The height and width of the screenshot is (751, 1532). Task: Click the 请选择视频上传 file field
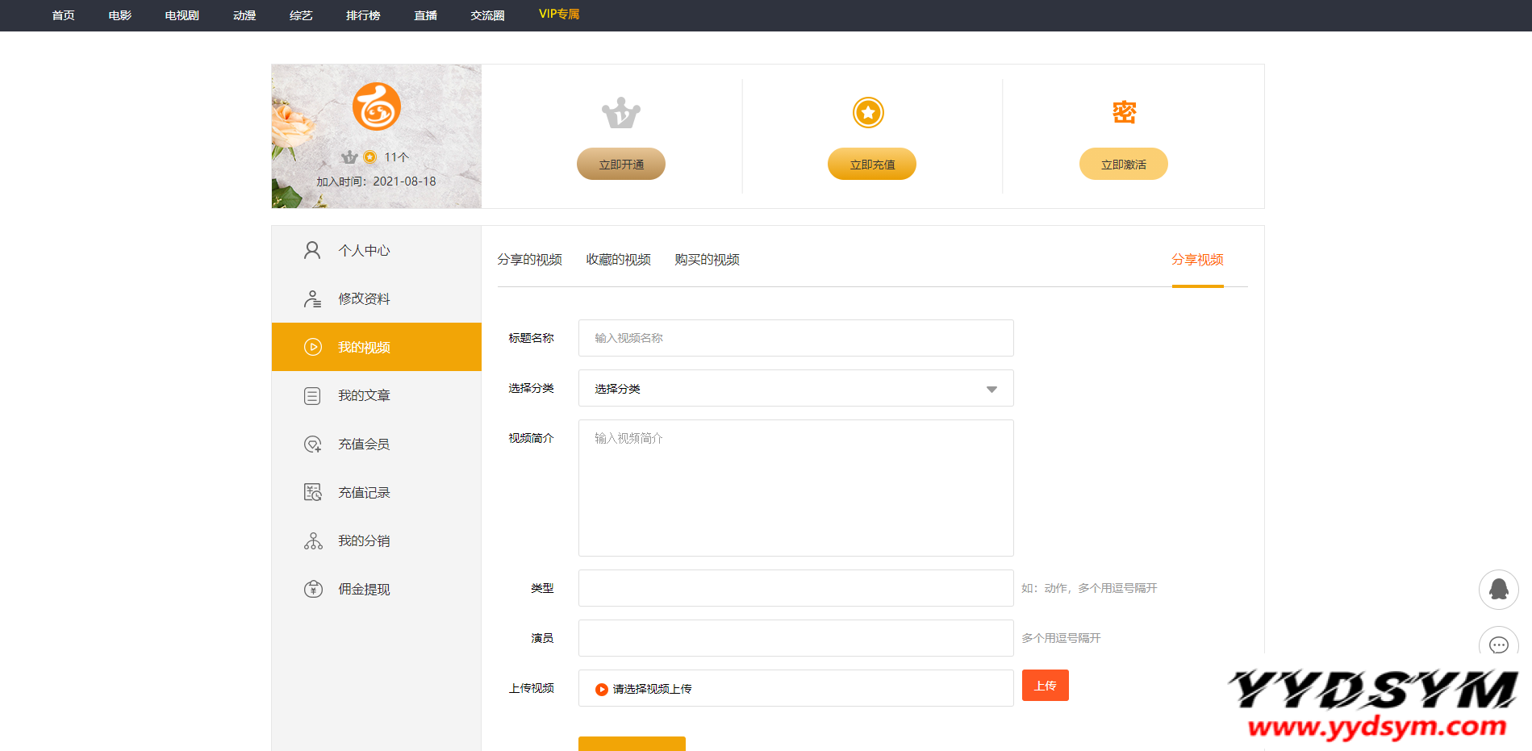tap(795, 688)
